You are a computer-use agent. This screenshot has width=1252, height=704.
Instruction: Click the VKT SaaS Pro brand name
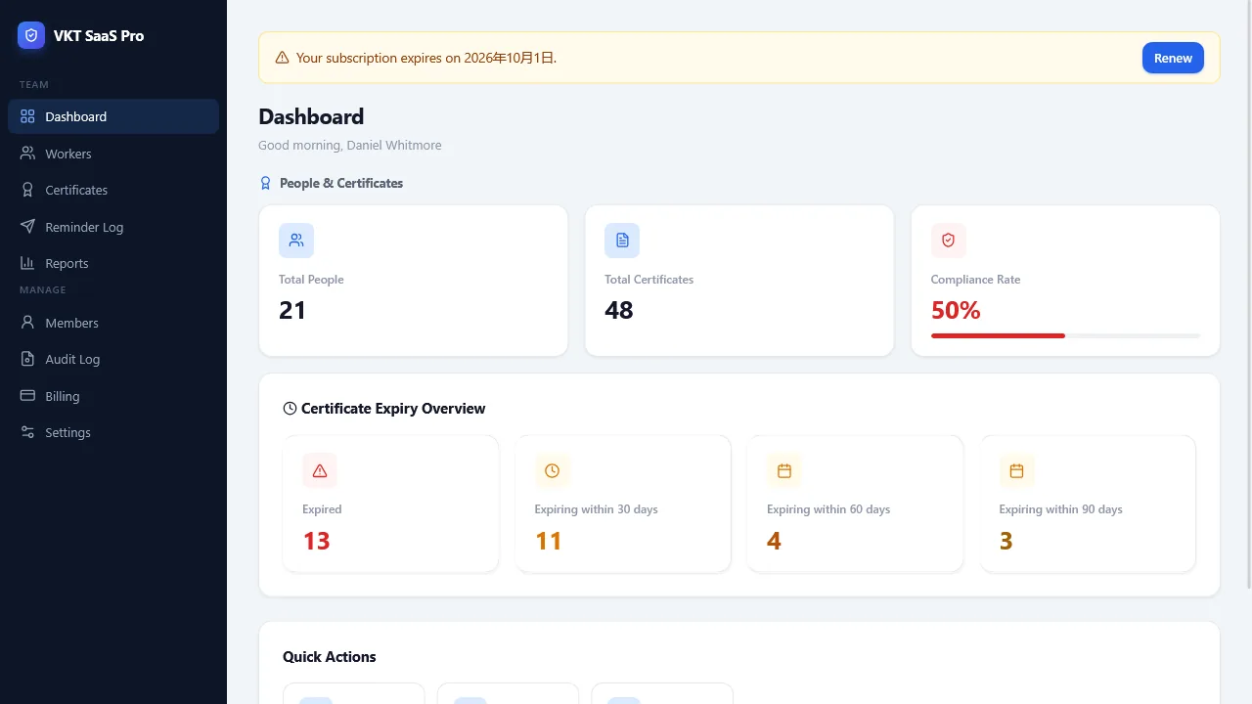coord(99,35)
